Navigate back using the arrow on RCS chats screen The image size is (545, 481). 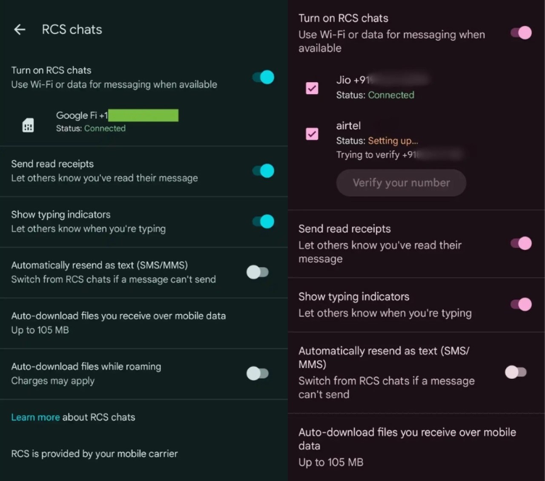19,29
